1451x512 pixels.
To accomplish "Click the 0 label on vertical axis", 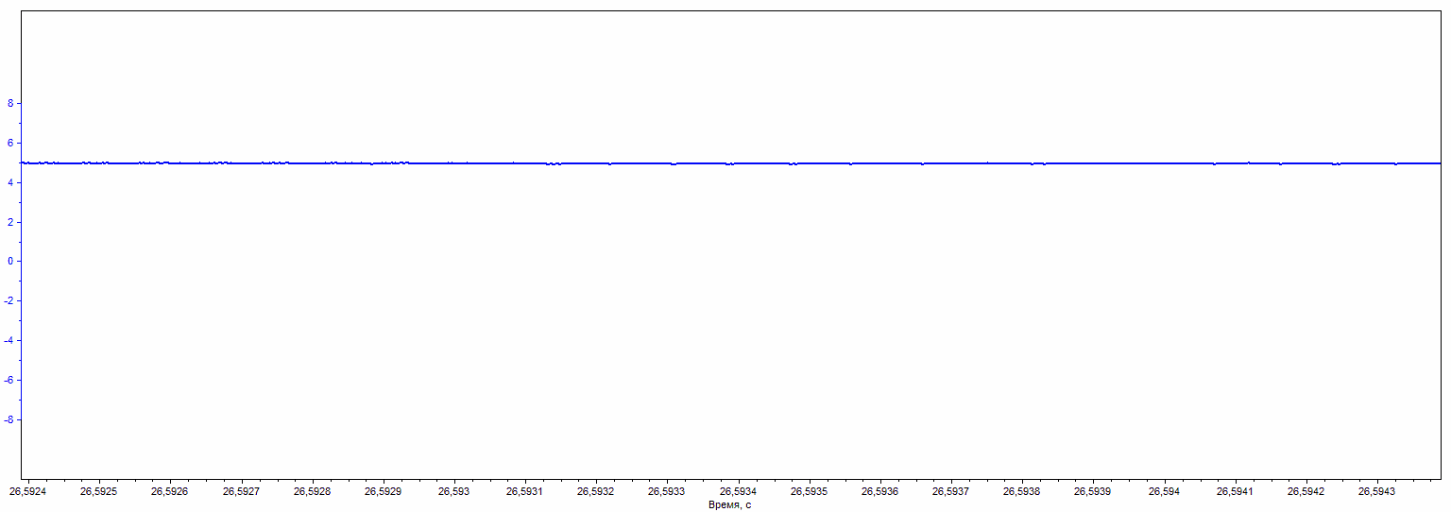I will 11,262.
